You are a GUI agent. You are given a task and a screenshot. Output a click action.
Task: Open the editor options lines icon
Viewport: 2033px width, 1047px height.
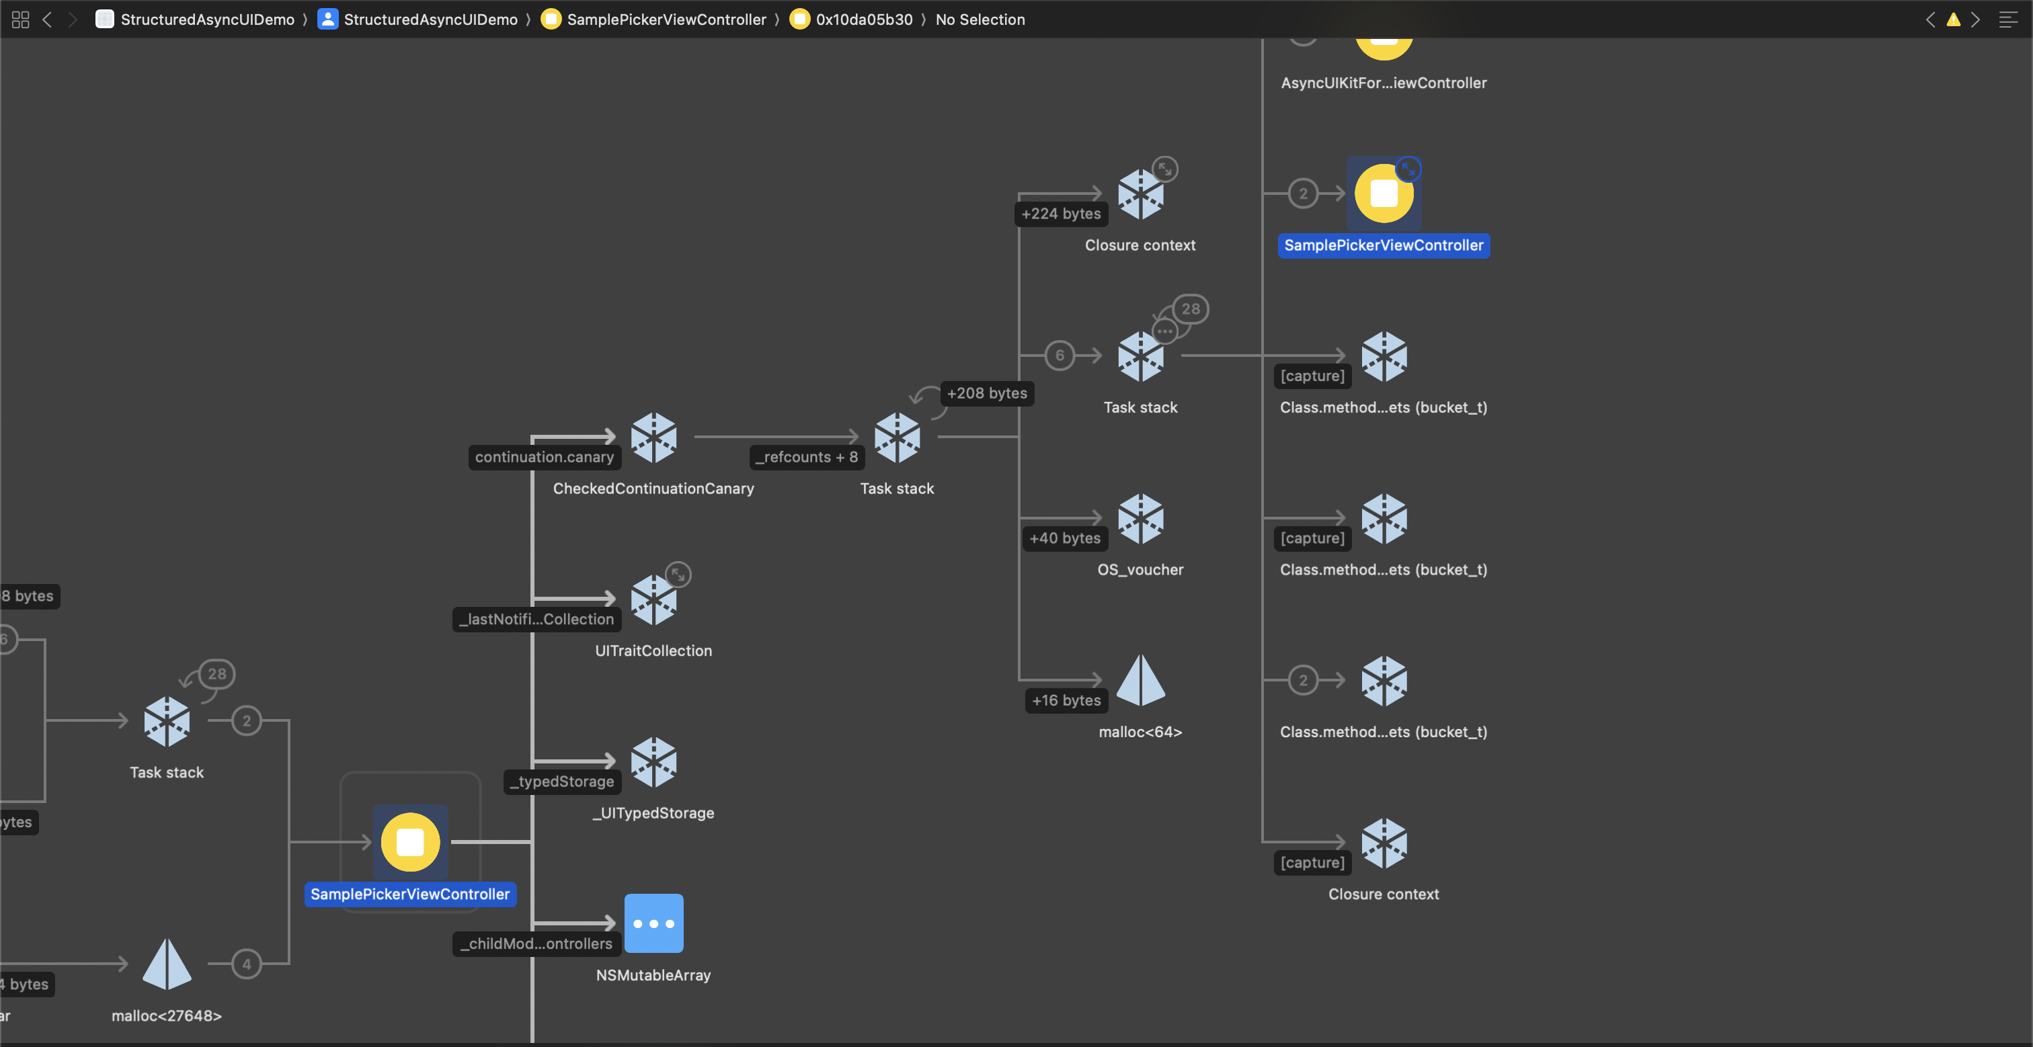(2009, 19)
